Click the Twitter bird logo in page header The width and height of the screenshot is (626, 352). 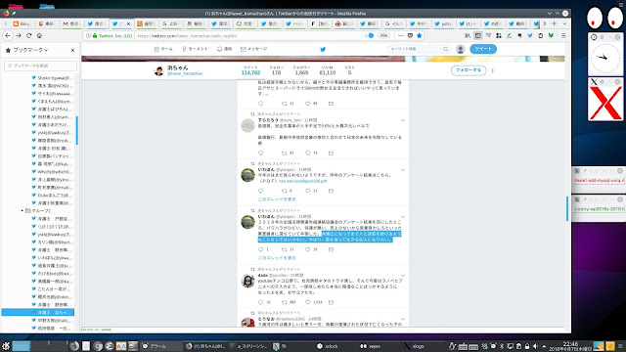[x=323, y=49]
